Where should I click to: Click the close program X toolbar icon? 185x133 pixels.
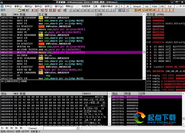(27, 10)
